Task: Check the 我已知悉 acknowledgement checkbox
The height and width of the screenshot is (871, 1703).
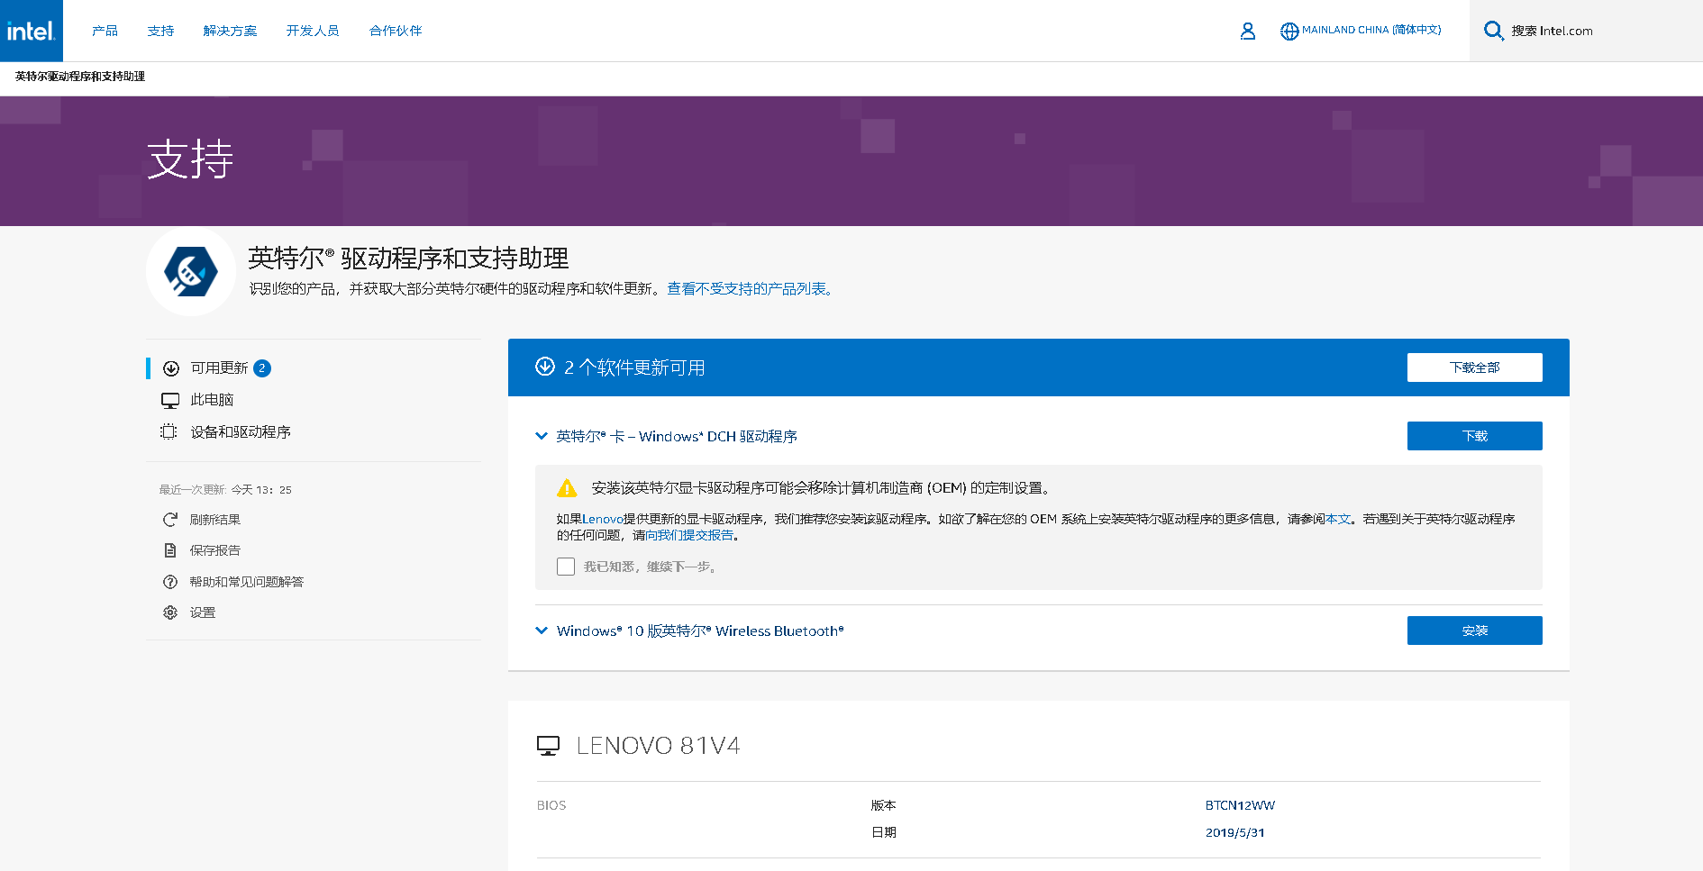Action: (566, 567)
